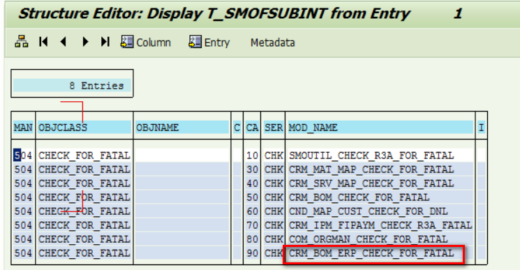
Task: Select the C column header
Action: point(237,128)
